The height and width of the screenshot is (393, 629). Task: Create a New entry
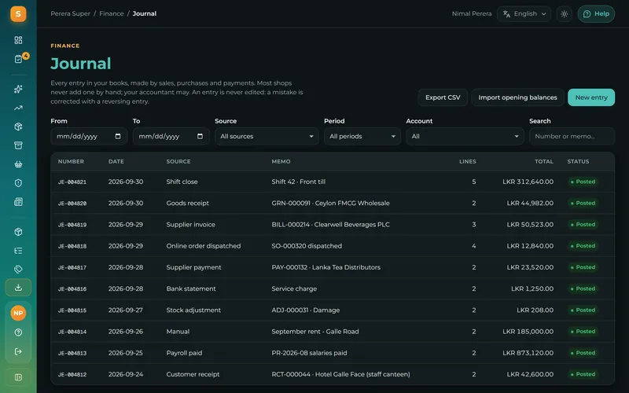tap(591, 97)
